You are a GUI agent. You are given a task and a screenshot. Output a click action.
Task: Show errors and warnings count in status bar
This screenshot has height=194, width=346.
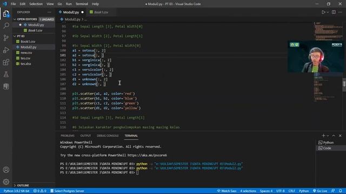click(x=39, y=191)
